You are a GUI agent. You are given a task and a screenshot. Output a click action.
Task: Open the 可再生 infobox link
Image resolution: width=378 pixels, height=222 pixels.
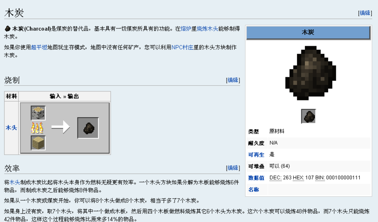256,155
